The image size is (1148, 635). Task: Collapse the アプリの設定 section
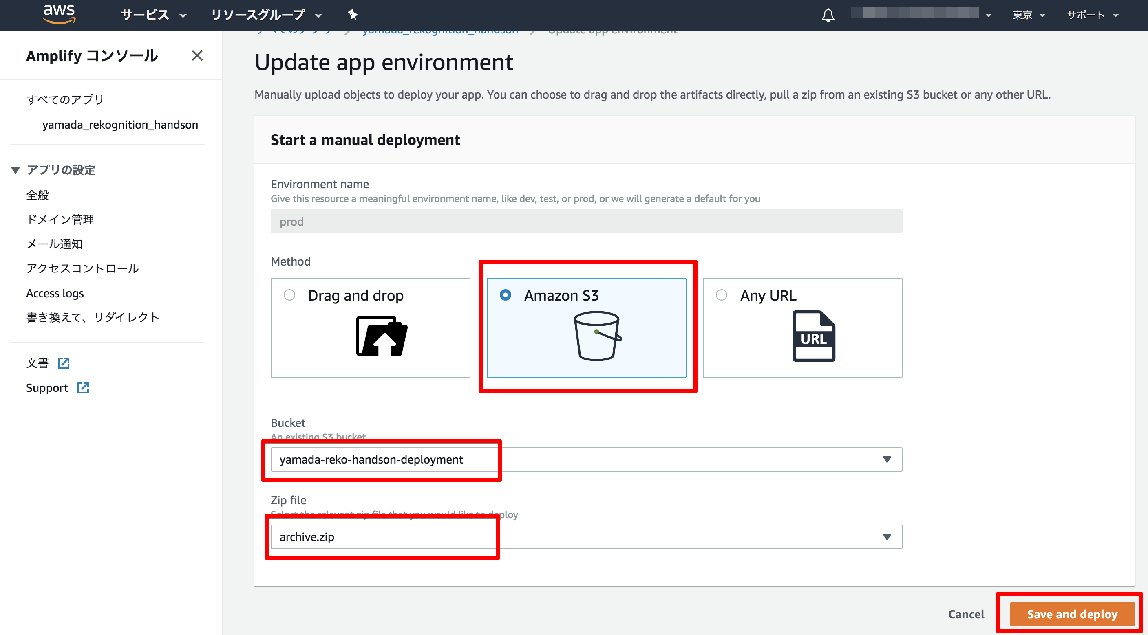click(15, 170)
